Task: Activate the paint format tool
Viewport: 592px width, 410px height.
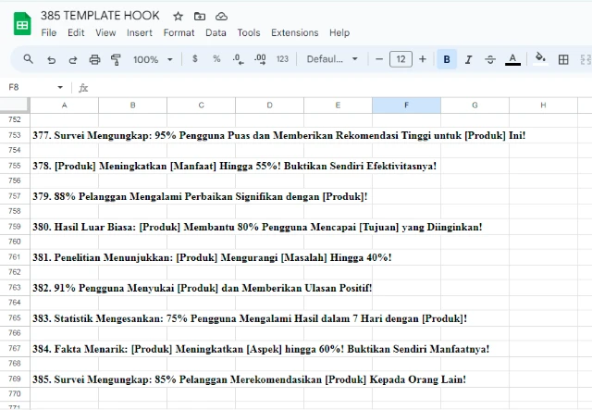Action: coord(116,59)
